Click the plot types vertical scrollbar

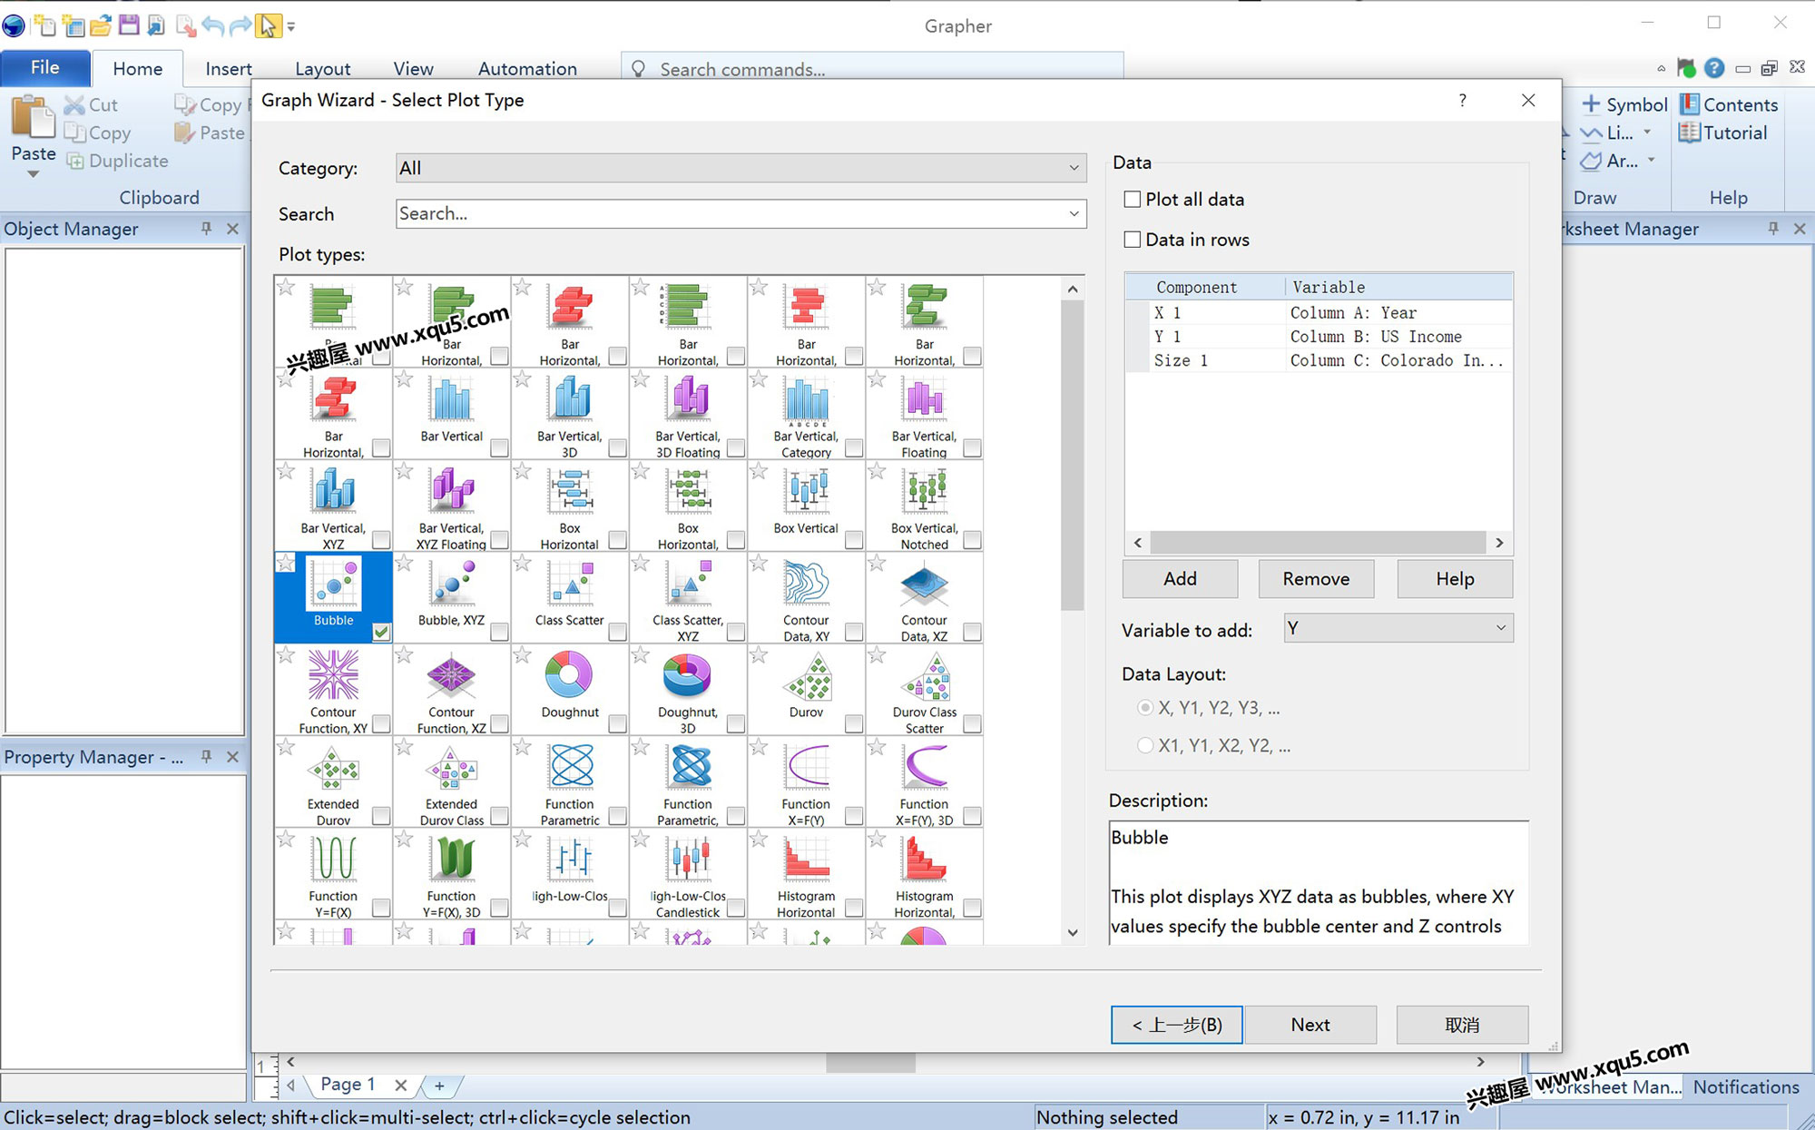(x=1072, y=454)
